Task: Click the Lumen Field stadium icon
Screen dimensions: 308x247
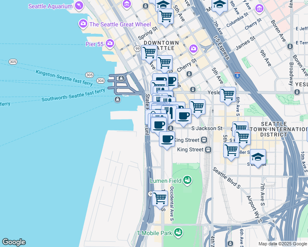Action: point(187,180)
